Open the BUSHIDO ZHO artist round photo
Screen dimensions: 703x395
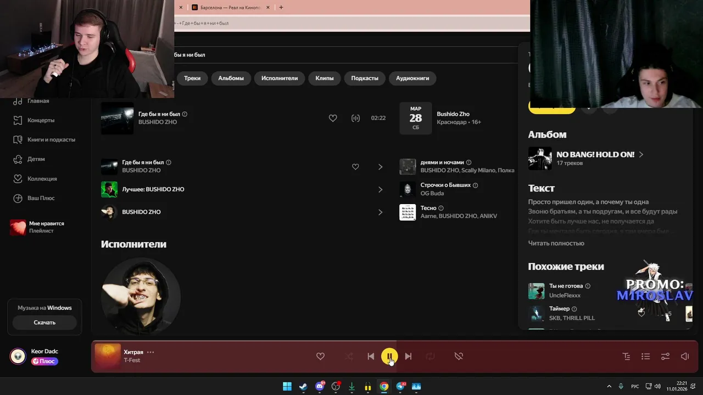[x=141, y=296]
